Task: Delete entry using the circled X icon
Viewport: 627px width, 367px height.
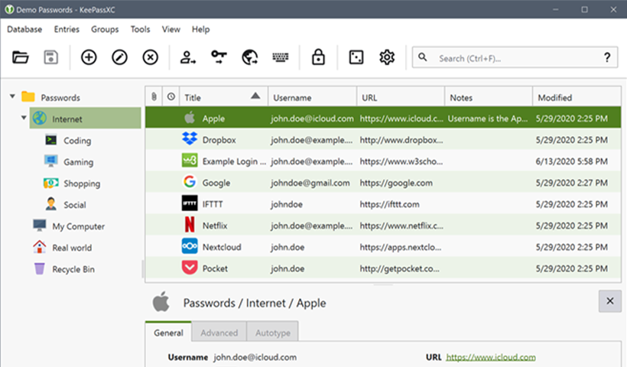Action: pyautogui.click(x=151, y=57)
